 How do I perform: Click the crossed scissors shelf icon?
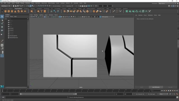point(150,11)
